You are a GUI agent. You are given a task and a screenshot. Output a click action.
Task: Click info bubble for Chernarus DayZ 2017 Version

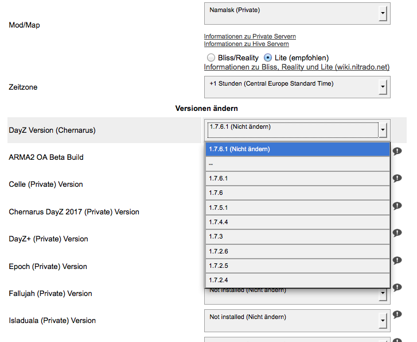click(x=397, y=206)
